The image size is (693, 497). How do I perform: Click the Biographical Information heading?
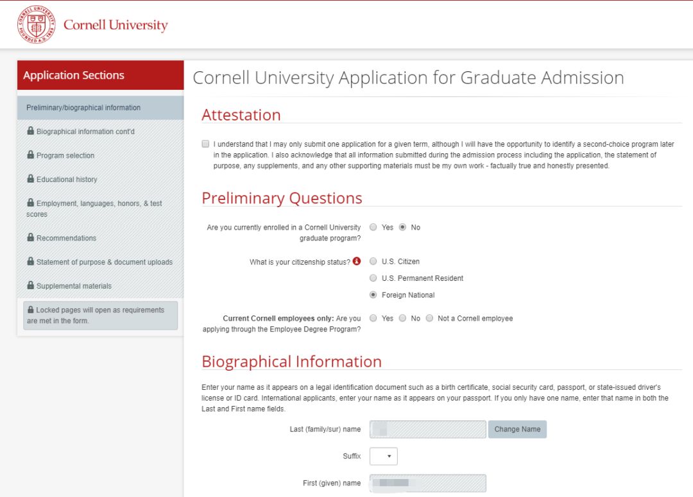click(x=291, y=362)
